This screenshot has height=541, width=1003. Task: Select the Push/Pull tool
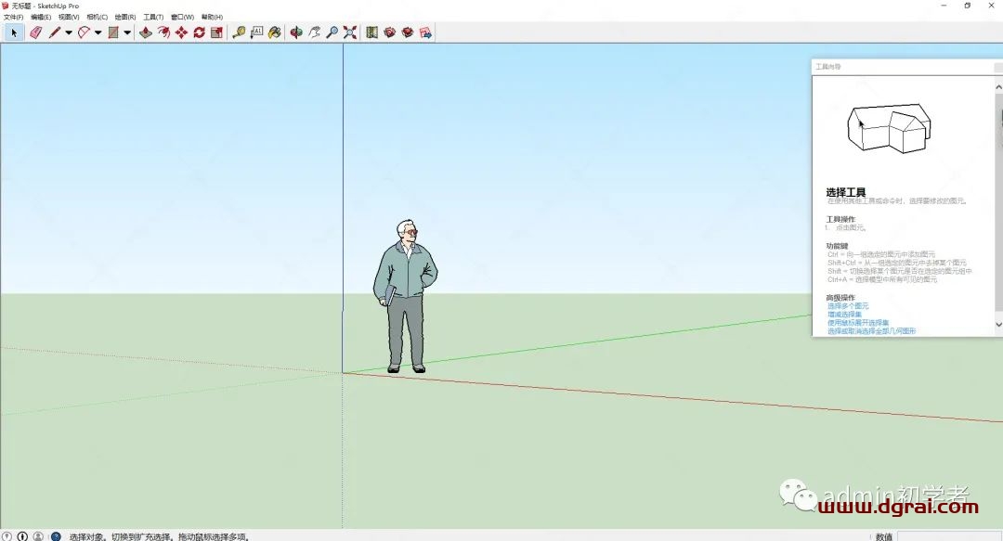[146, 32]
